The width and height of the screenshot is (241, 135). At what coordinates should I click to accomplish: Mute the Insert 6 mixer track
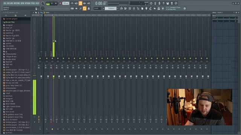[75, 58]
